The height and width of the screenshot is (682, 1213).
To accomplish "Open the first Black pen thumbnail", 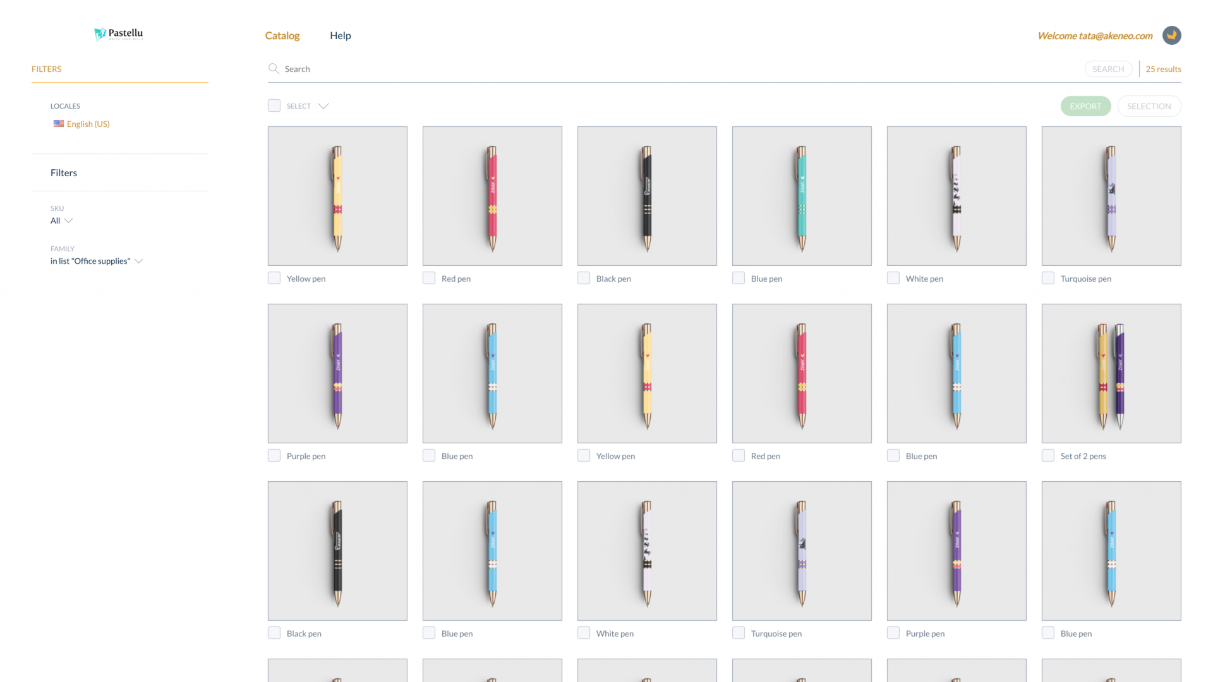I will tap(647, 196).
